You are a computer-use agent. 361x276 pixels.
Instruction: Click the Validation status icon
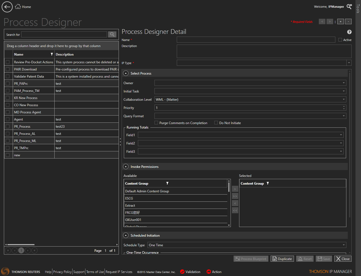182,272
